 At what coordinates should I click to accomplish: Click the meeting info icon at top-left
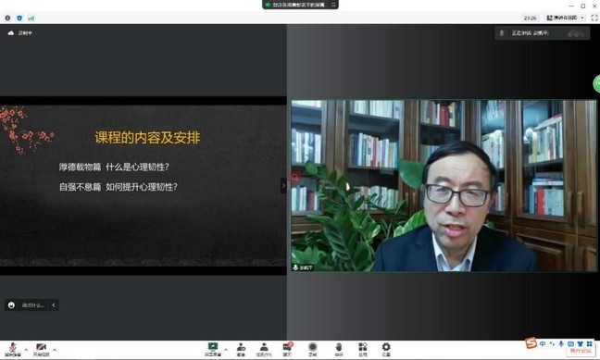click(7, 18)
